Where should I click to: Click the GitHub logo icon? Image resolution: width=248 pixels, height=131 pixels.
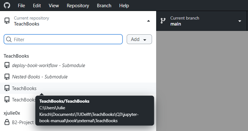(x=7, y=6)
